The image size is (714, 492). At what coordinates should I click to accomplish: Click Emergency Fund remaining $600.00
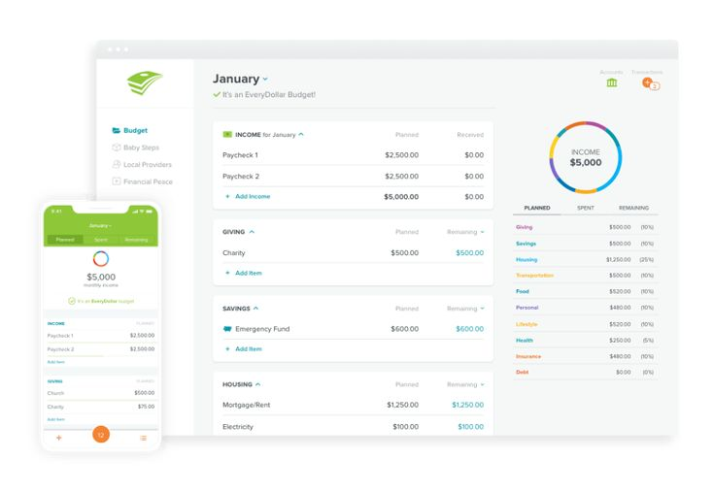469,329
